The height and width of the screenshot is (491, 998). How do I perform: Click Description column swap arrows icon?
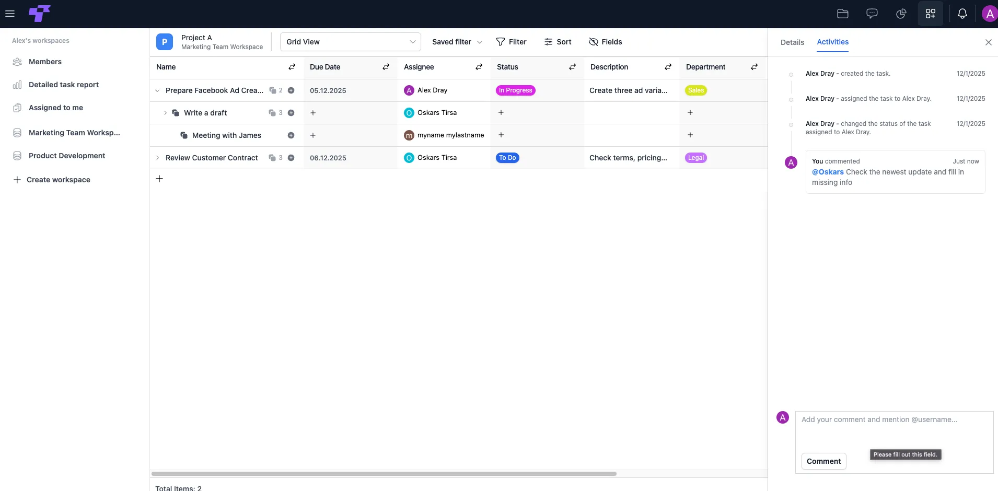pyautogui.click(x=668, y=67)
